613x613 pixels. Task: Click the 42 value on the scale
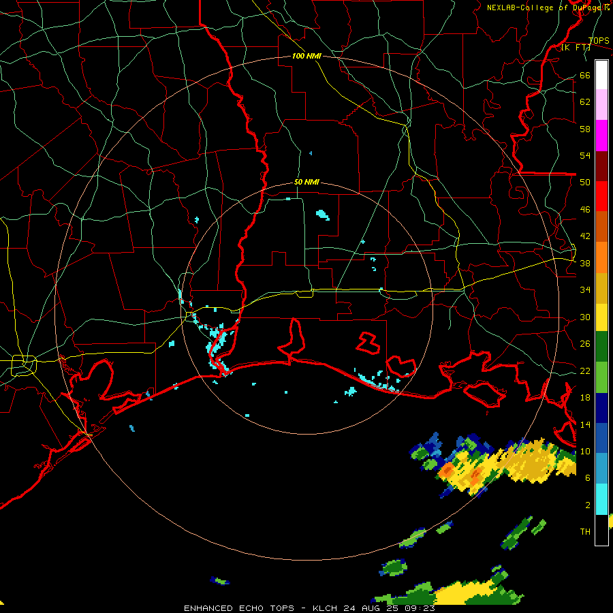585,236
